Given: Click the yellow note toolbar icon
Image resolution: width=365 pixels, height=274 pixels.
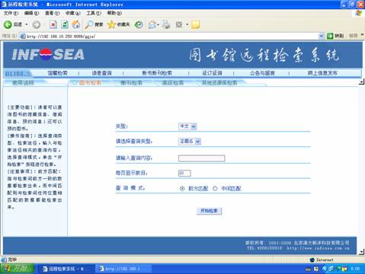Looking at the screenshot, I should pyautogui.click(x=195, y=24).
